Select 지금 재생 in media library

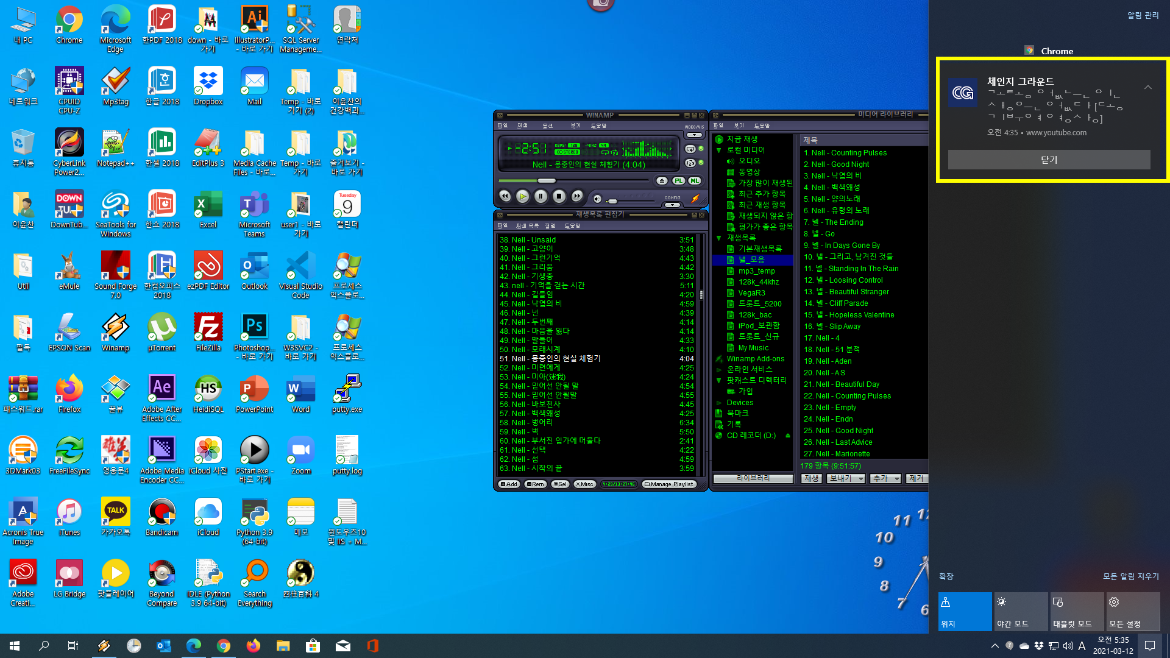pos(742,139)
